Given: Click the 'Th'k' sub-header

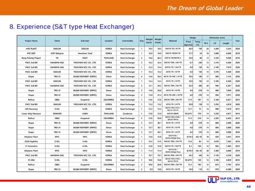Looking at the screenshot, I should pos(206,43).
